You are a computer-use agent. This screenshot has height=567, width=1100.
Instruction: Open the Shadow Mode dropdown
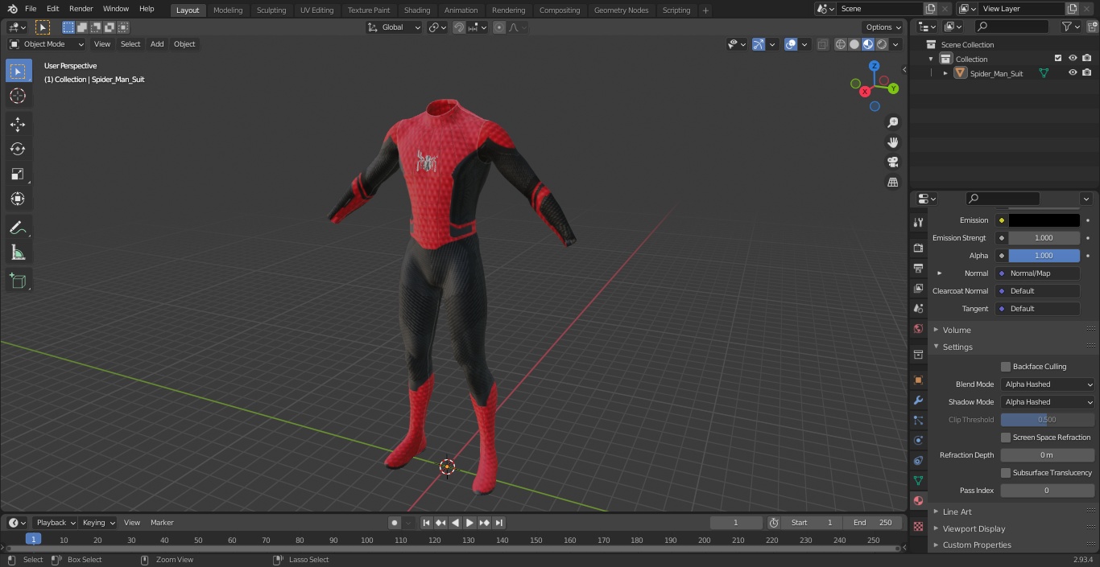coord(1048,402)
